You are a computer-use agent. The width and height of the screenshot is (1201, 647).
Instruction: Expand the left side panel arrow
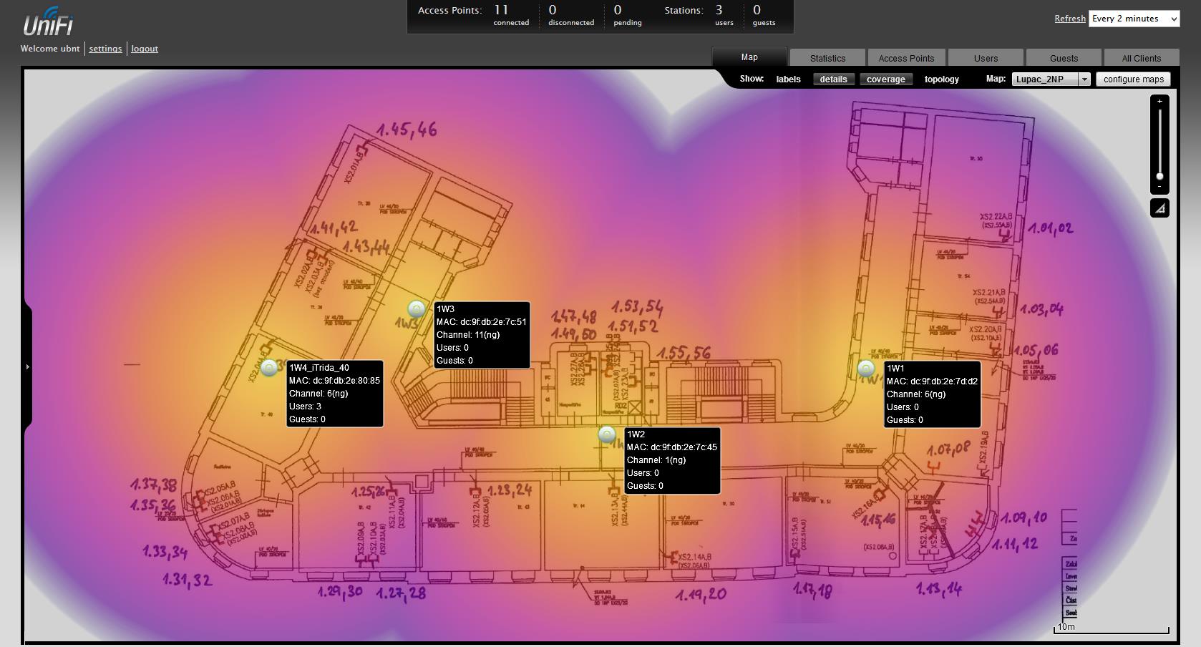(27, 366)
